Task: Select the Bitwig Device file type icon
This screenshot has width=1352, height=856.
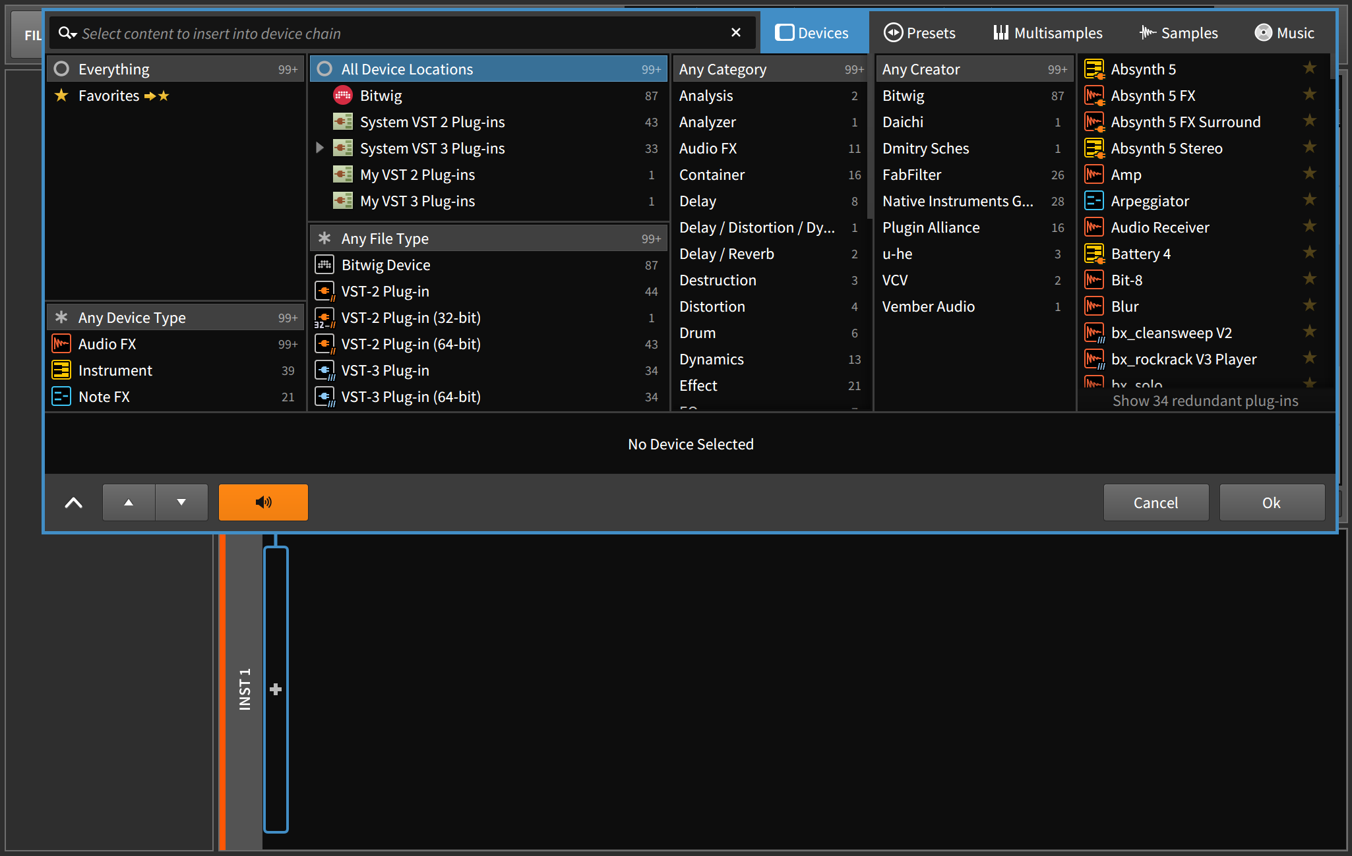Action: coord(324,264)
